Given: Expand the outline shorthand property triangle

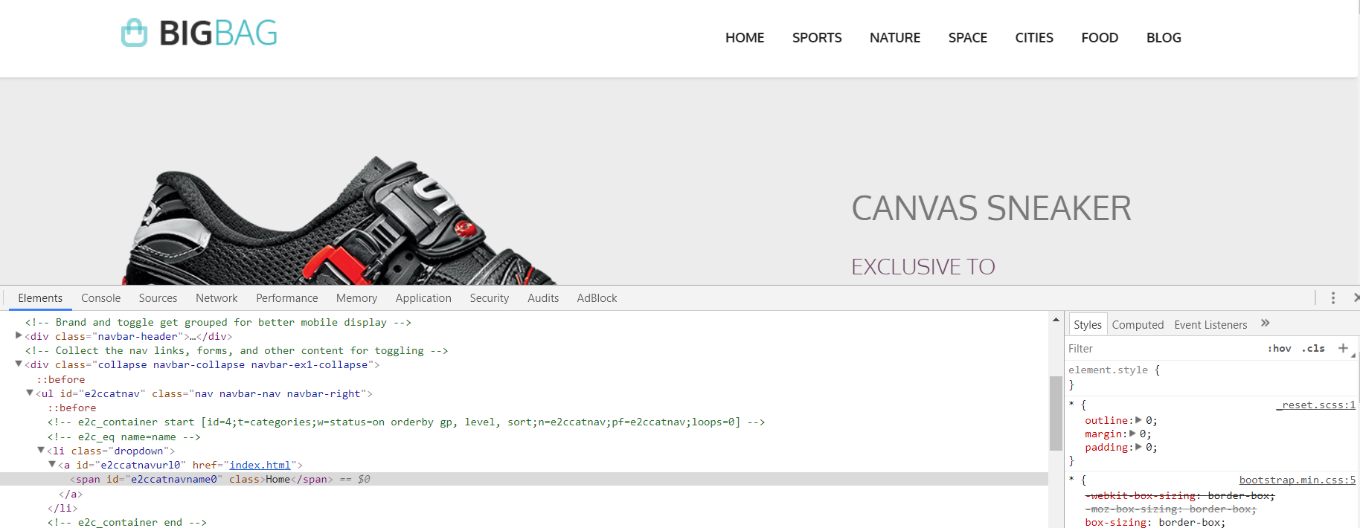Looking at the screenshot, I should pos(1138,420).
